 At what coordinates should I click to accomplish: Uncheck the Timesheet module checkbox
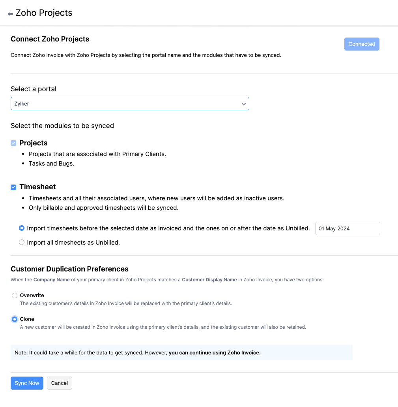click(x=13, y=187)
